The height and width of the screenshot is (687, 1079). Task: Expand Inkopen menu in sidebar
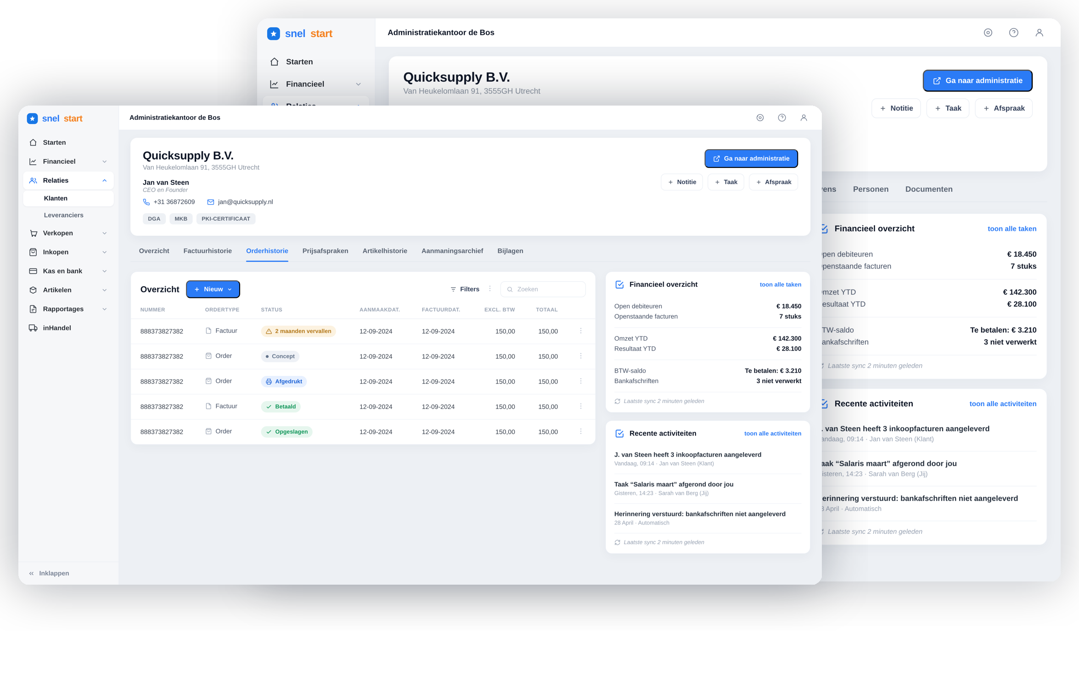[68, 252]
